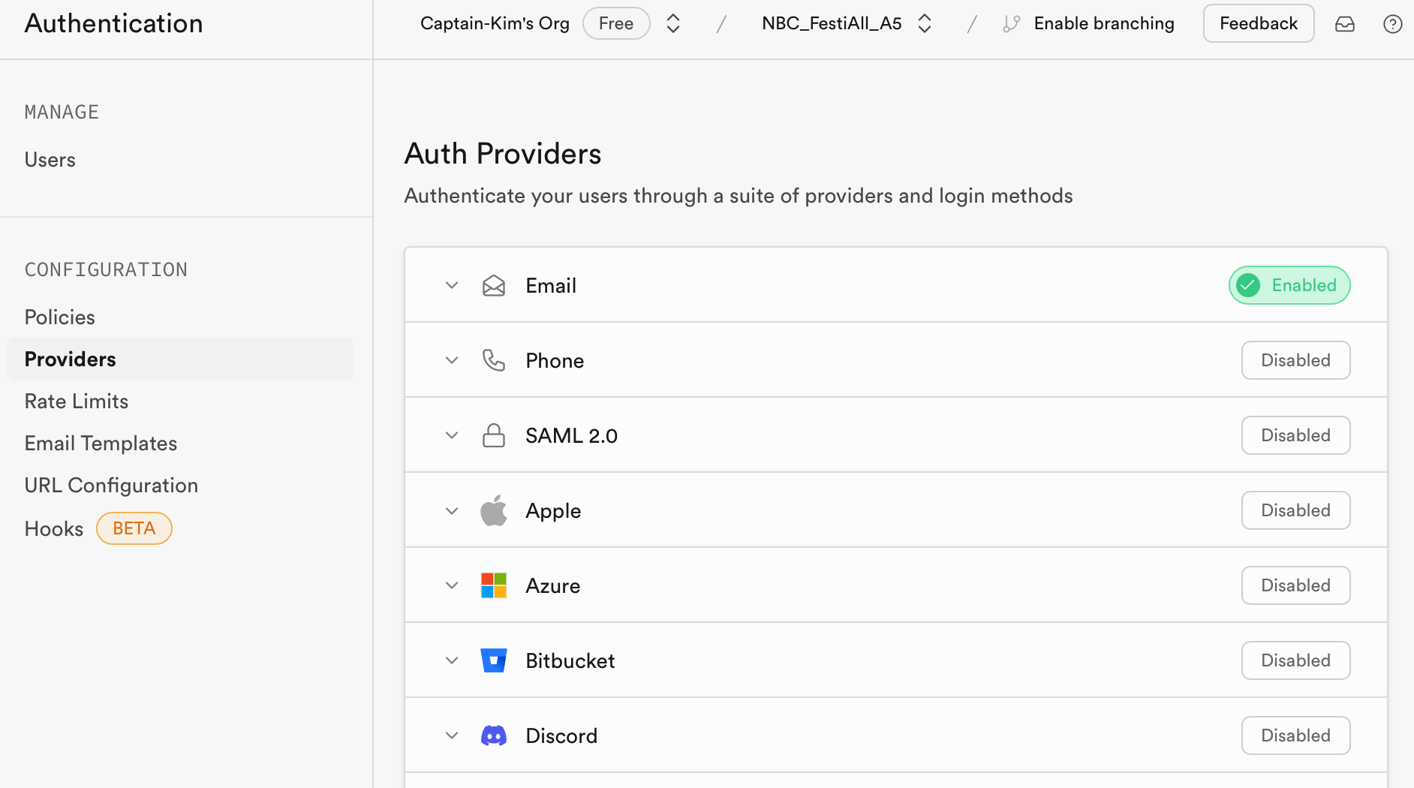This screenshot has width=1414, height=788.
Task: Click the Phone Disabled status badge
Action: tap(1296, 360)
